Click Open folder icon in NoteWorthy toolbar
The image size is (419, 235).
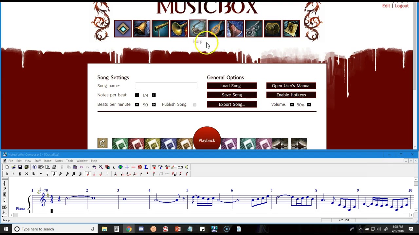click(13, 167)
